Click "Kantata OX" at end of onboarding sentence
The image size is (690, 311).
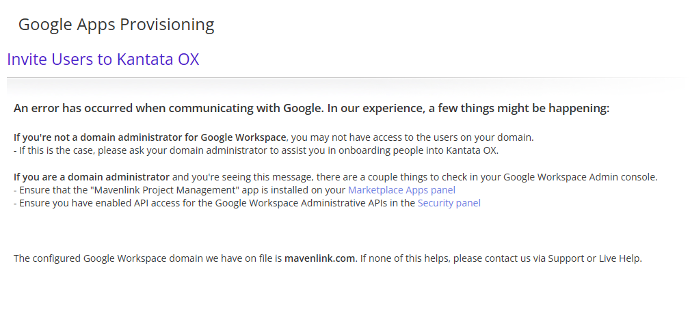471,150
